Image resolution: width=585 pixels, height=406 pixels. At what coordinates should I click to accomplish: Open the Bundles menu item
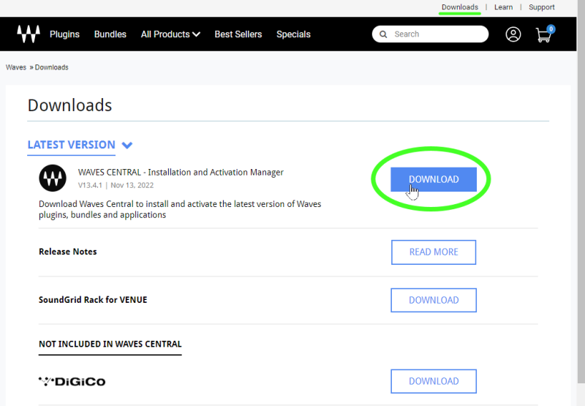(110, 34)
